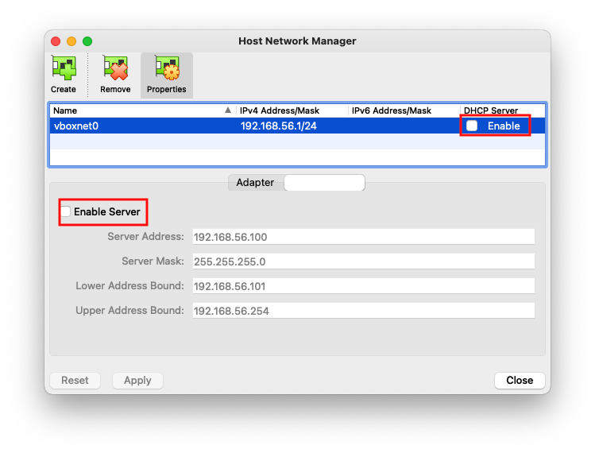Select the vboxnet0 row

(297, 126)
